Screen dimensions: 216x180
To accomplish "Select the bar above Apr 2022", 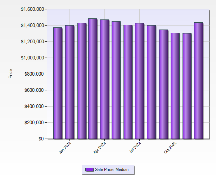I will pos(104,79).
